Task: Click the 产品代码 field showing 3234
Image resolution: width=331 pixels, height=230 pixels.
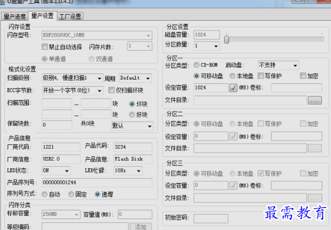Action: 133,147
